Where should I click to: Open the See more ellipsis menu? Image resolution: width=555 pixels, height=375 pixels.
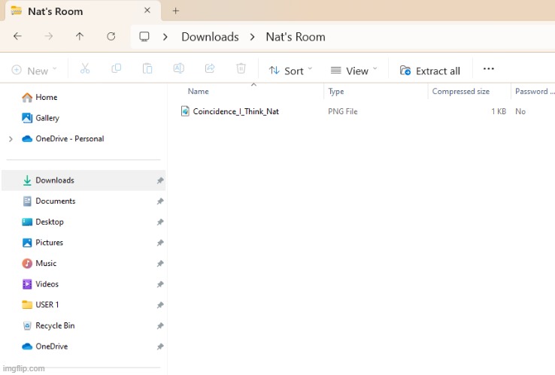489,68
